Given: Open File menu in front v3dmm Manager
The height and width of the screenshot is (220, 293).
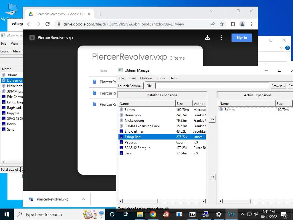Looking at the screenshot, I should (121, 78).
